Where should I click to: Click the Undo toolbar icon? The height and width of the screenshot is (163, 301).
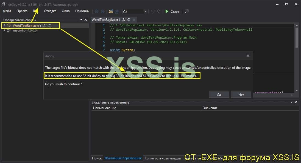[x=153, y=12]
